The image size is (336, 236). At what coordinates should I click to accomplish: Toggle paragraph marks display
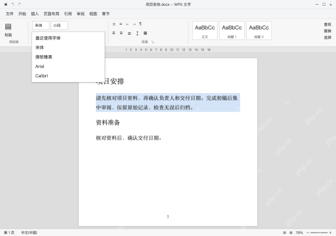coord(140,24)
